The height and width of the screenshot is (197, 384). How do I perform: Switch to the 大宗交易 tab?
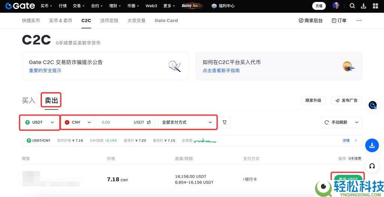pyautogui.click(x=136, y=21)
